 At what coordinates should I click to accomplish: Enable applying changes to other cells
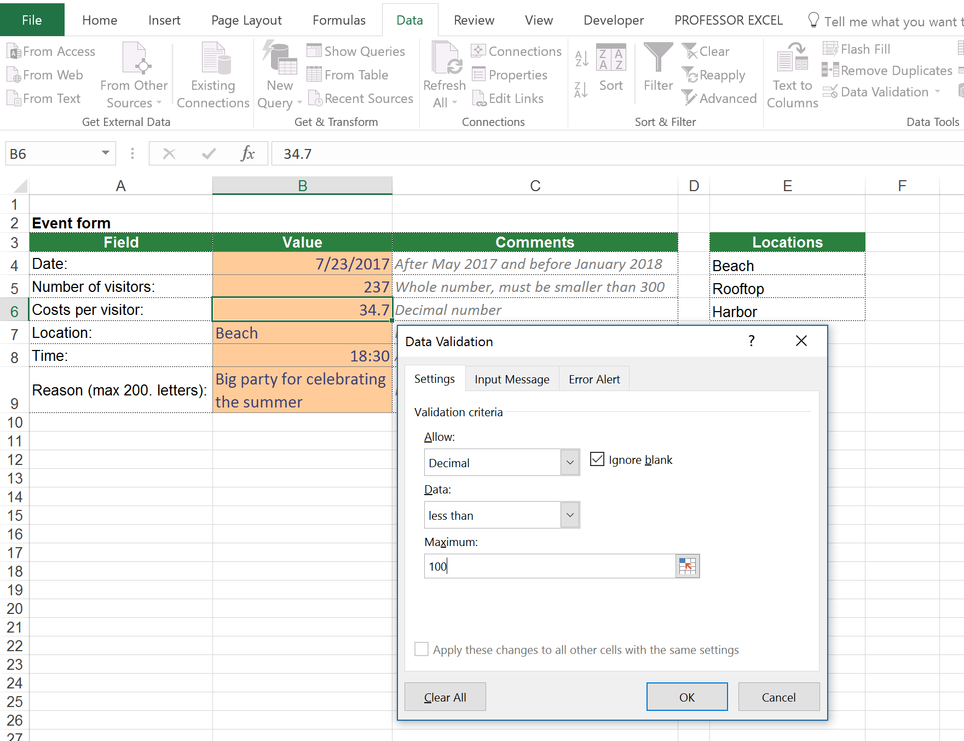tap(421, 649)
